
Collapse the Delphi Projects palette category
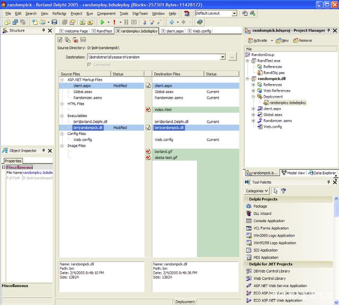pyautogui.click(x=246, y=199)
